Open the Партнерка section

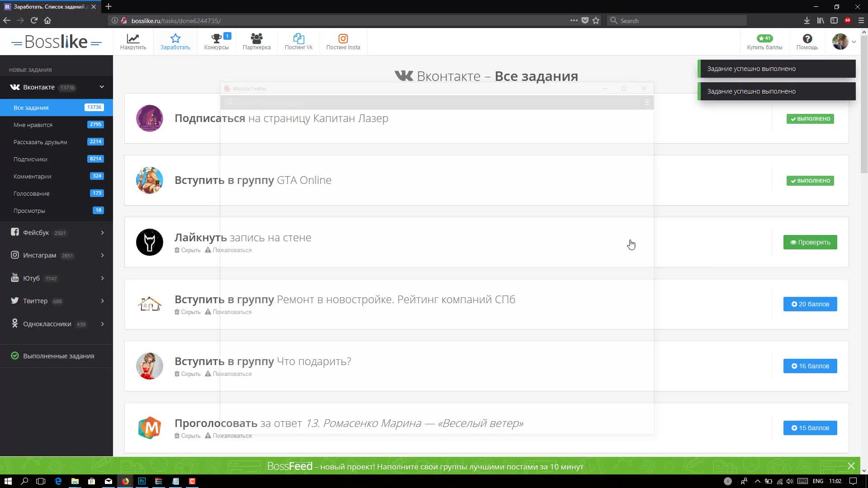pyautogui.click(x=256, y=42)
